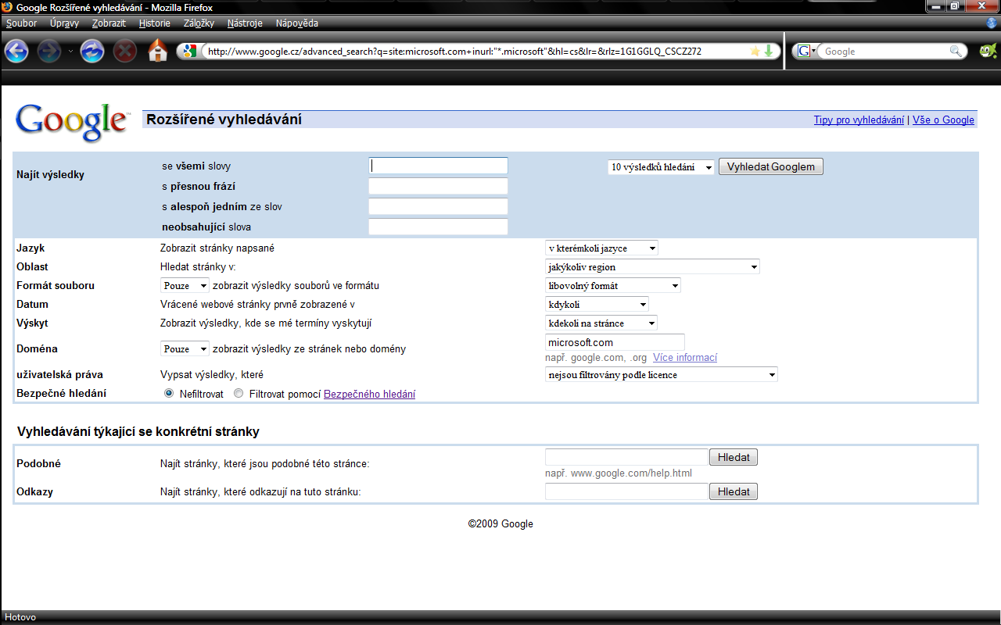Select the Nefiltrovat radio button

click(169, 394)
